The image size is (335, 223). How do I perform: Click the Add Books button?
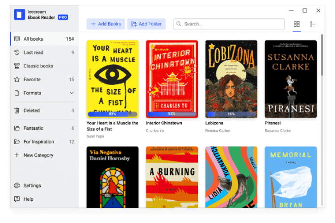[106, 24]
